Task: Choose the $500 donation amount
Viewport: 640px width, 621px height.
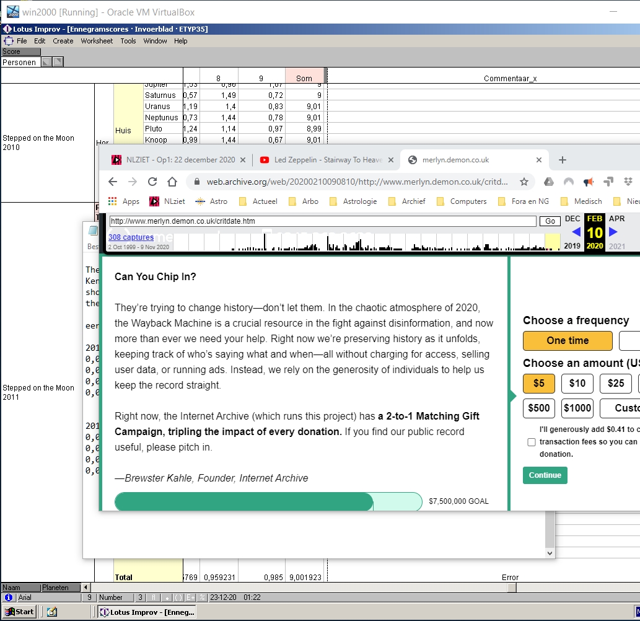Action: pos(539,408)
